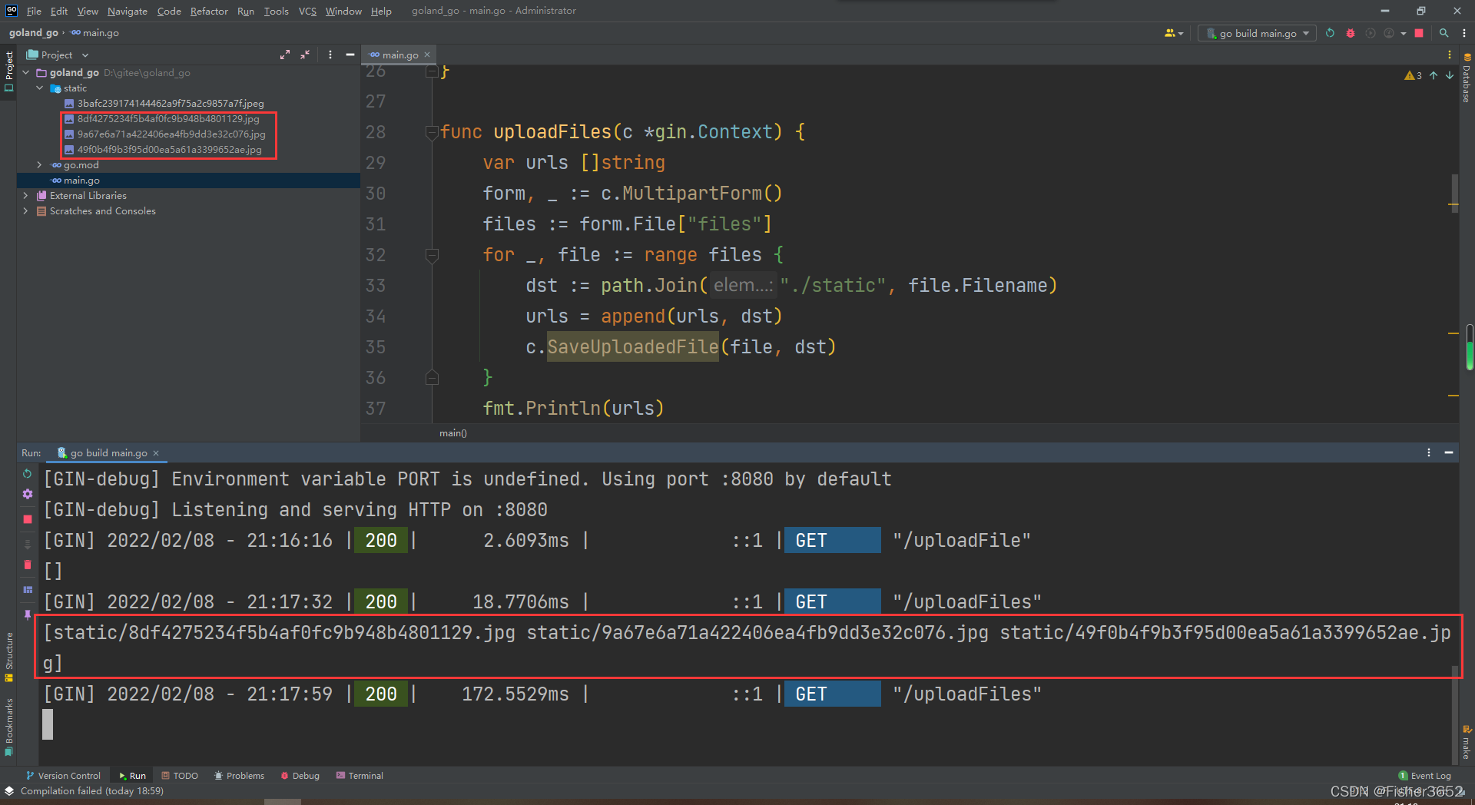Open editor tabs options menu
The image size is (1475, 805).
[x=1450, y=55]
